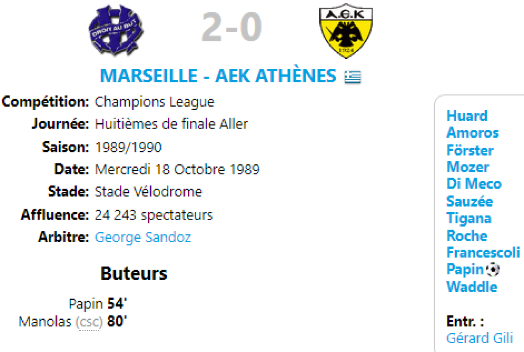Select Sauzée from the lineup list
The width and height of the screenshot is (524, 352).
pos(469,201)
